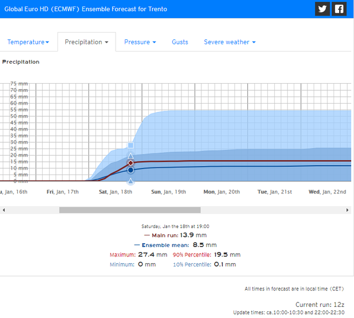Click the 'Update times' note text
Screen dimensions: 354x318
(x=289, y=312)
